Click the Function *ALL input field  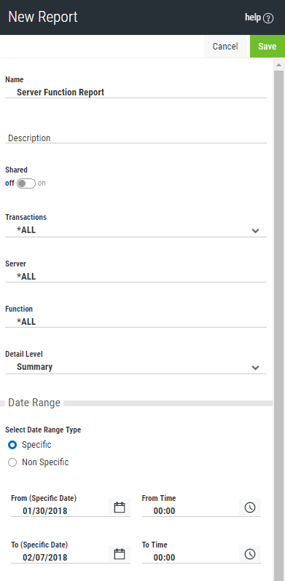click(x=136, y=322)
